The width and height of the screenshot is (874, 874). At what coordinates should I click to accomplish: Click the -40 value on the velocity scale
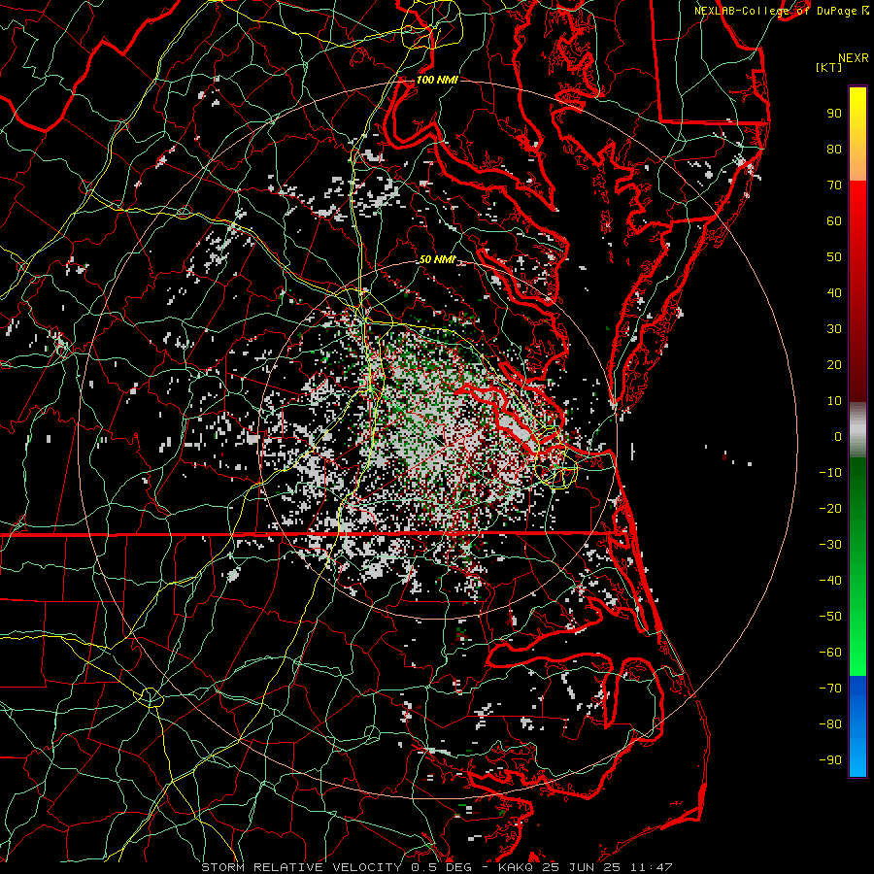pyautogui.click(x=830, y=581)
